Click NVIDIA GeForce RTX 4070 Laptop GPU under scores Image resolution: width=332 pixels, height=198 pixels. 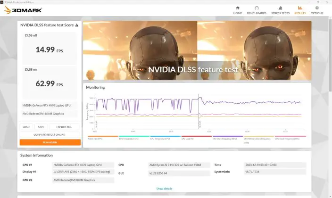[50, 106]
